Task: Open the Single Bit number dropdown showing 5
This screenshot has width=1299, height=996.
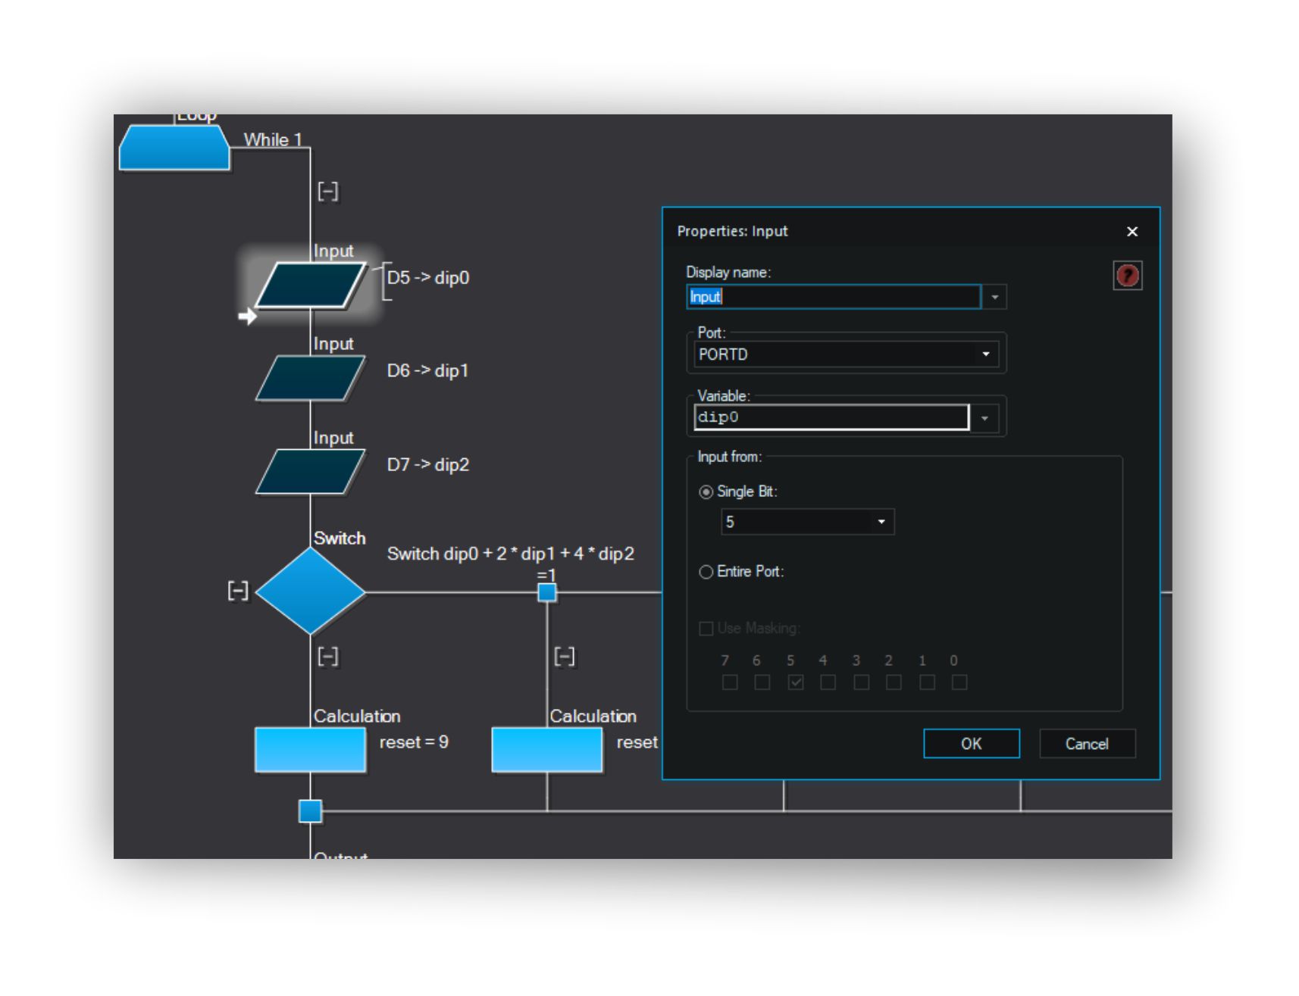Action: click(807, 522)
